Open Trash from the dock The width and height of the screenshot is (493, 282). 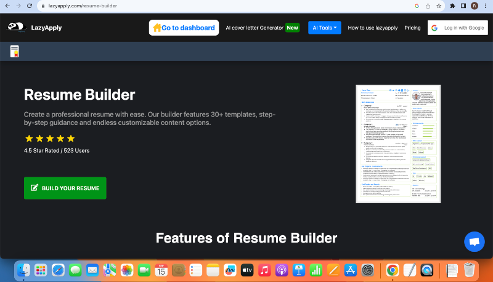(x=469, y=270)
